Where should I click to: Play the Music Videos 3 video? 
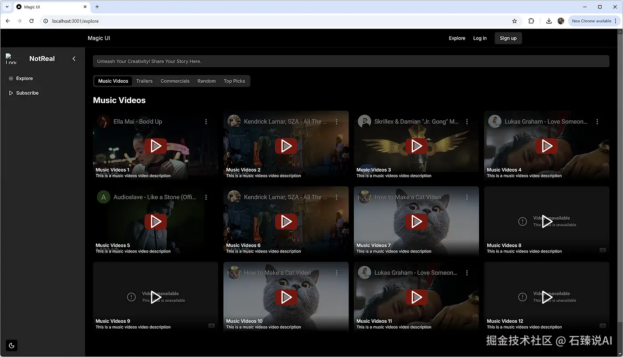click(x=416, y=146)
